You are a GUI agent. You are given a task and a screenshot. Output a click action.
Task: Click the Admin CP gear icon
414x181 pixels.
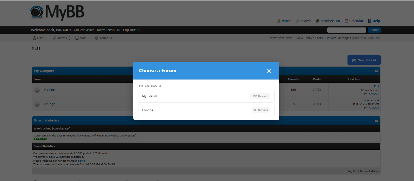click(96, 38)
